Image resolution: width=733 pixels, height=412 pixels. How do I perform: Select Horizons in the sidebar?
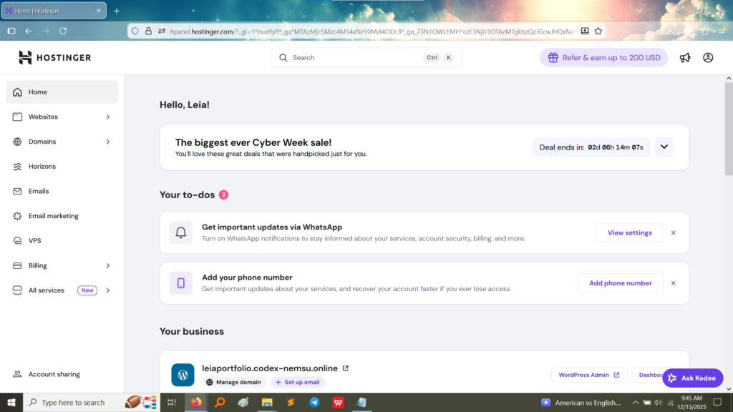[x=42, y=167]
